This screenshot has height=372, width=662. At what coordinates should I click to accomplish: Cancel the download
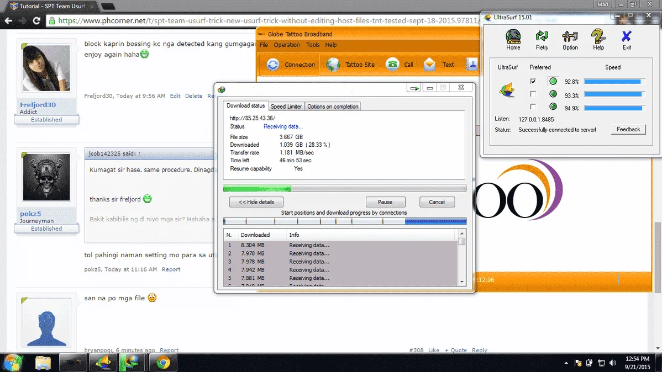(x=437, y=202)
